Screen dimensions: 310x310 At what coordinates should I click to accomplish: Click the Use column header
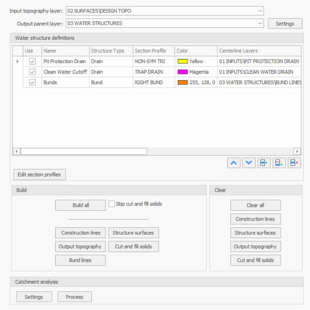coord(32,51)
